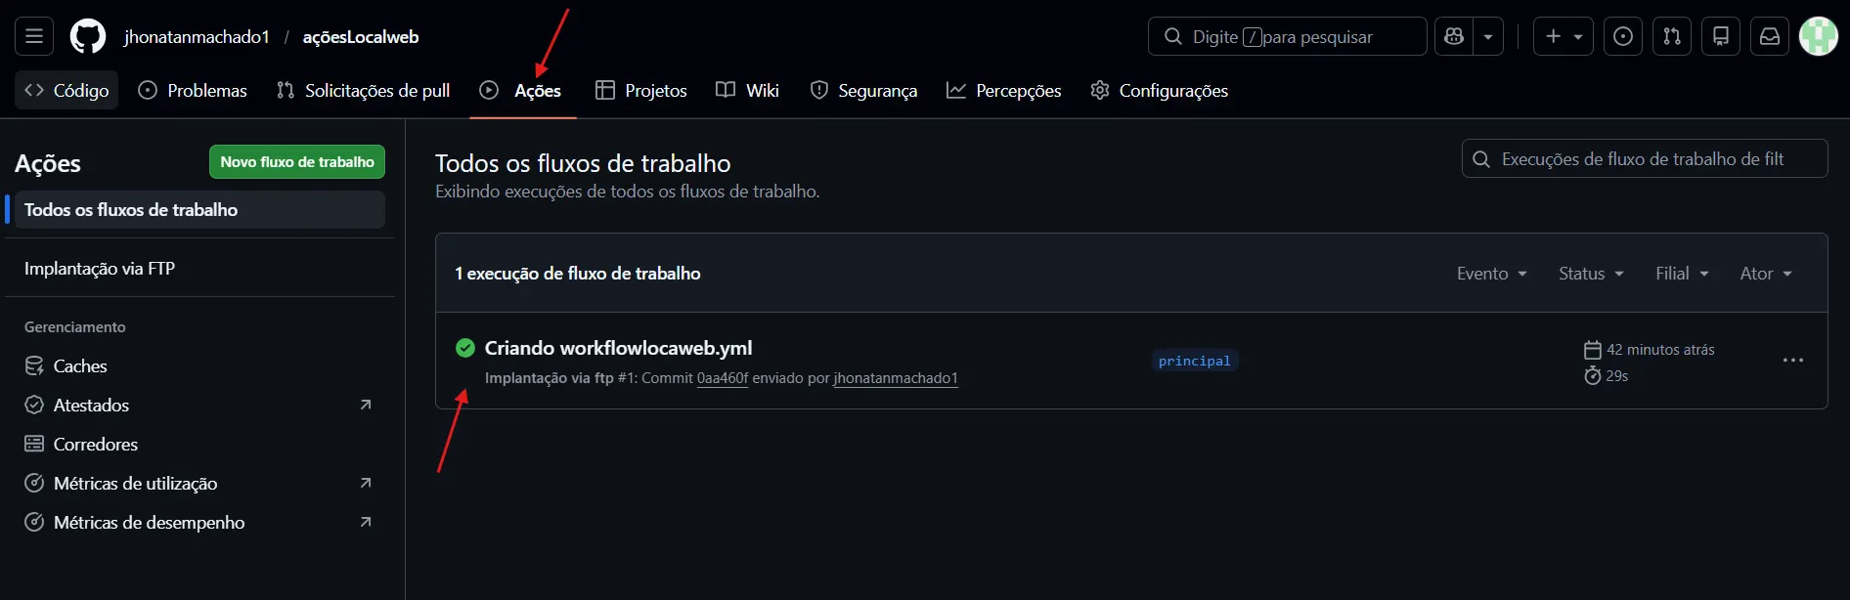Open the hamburger navigation menu

point(34,37)
